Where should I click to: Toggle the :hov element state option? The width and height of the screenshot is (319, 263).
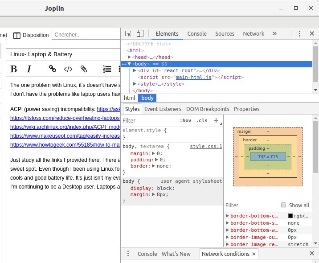(x=185, y=120)
